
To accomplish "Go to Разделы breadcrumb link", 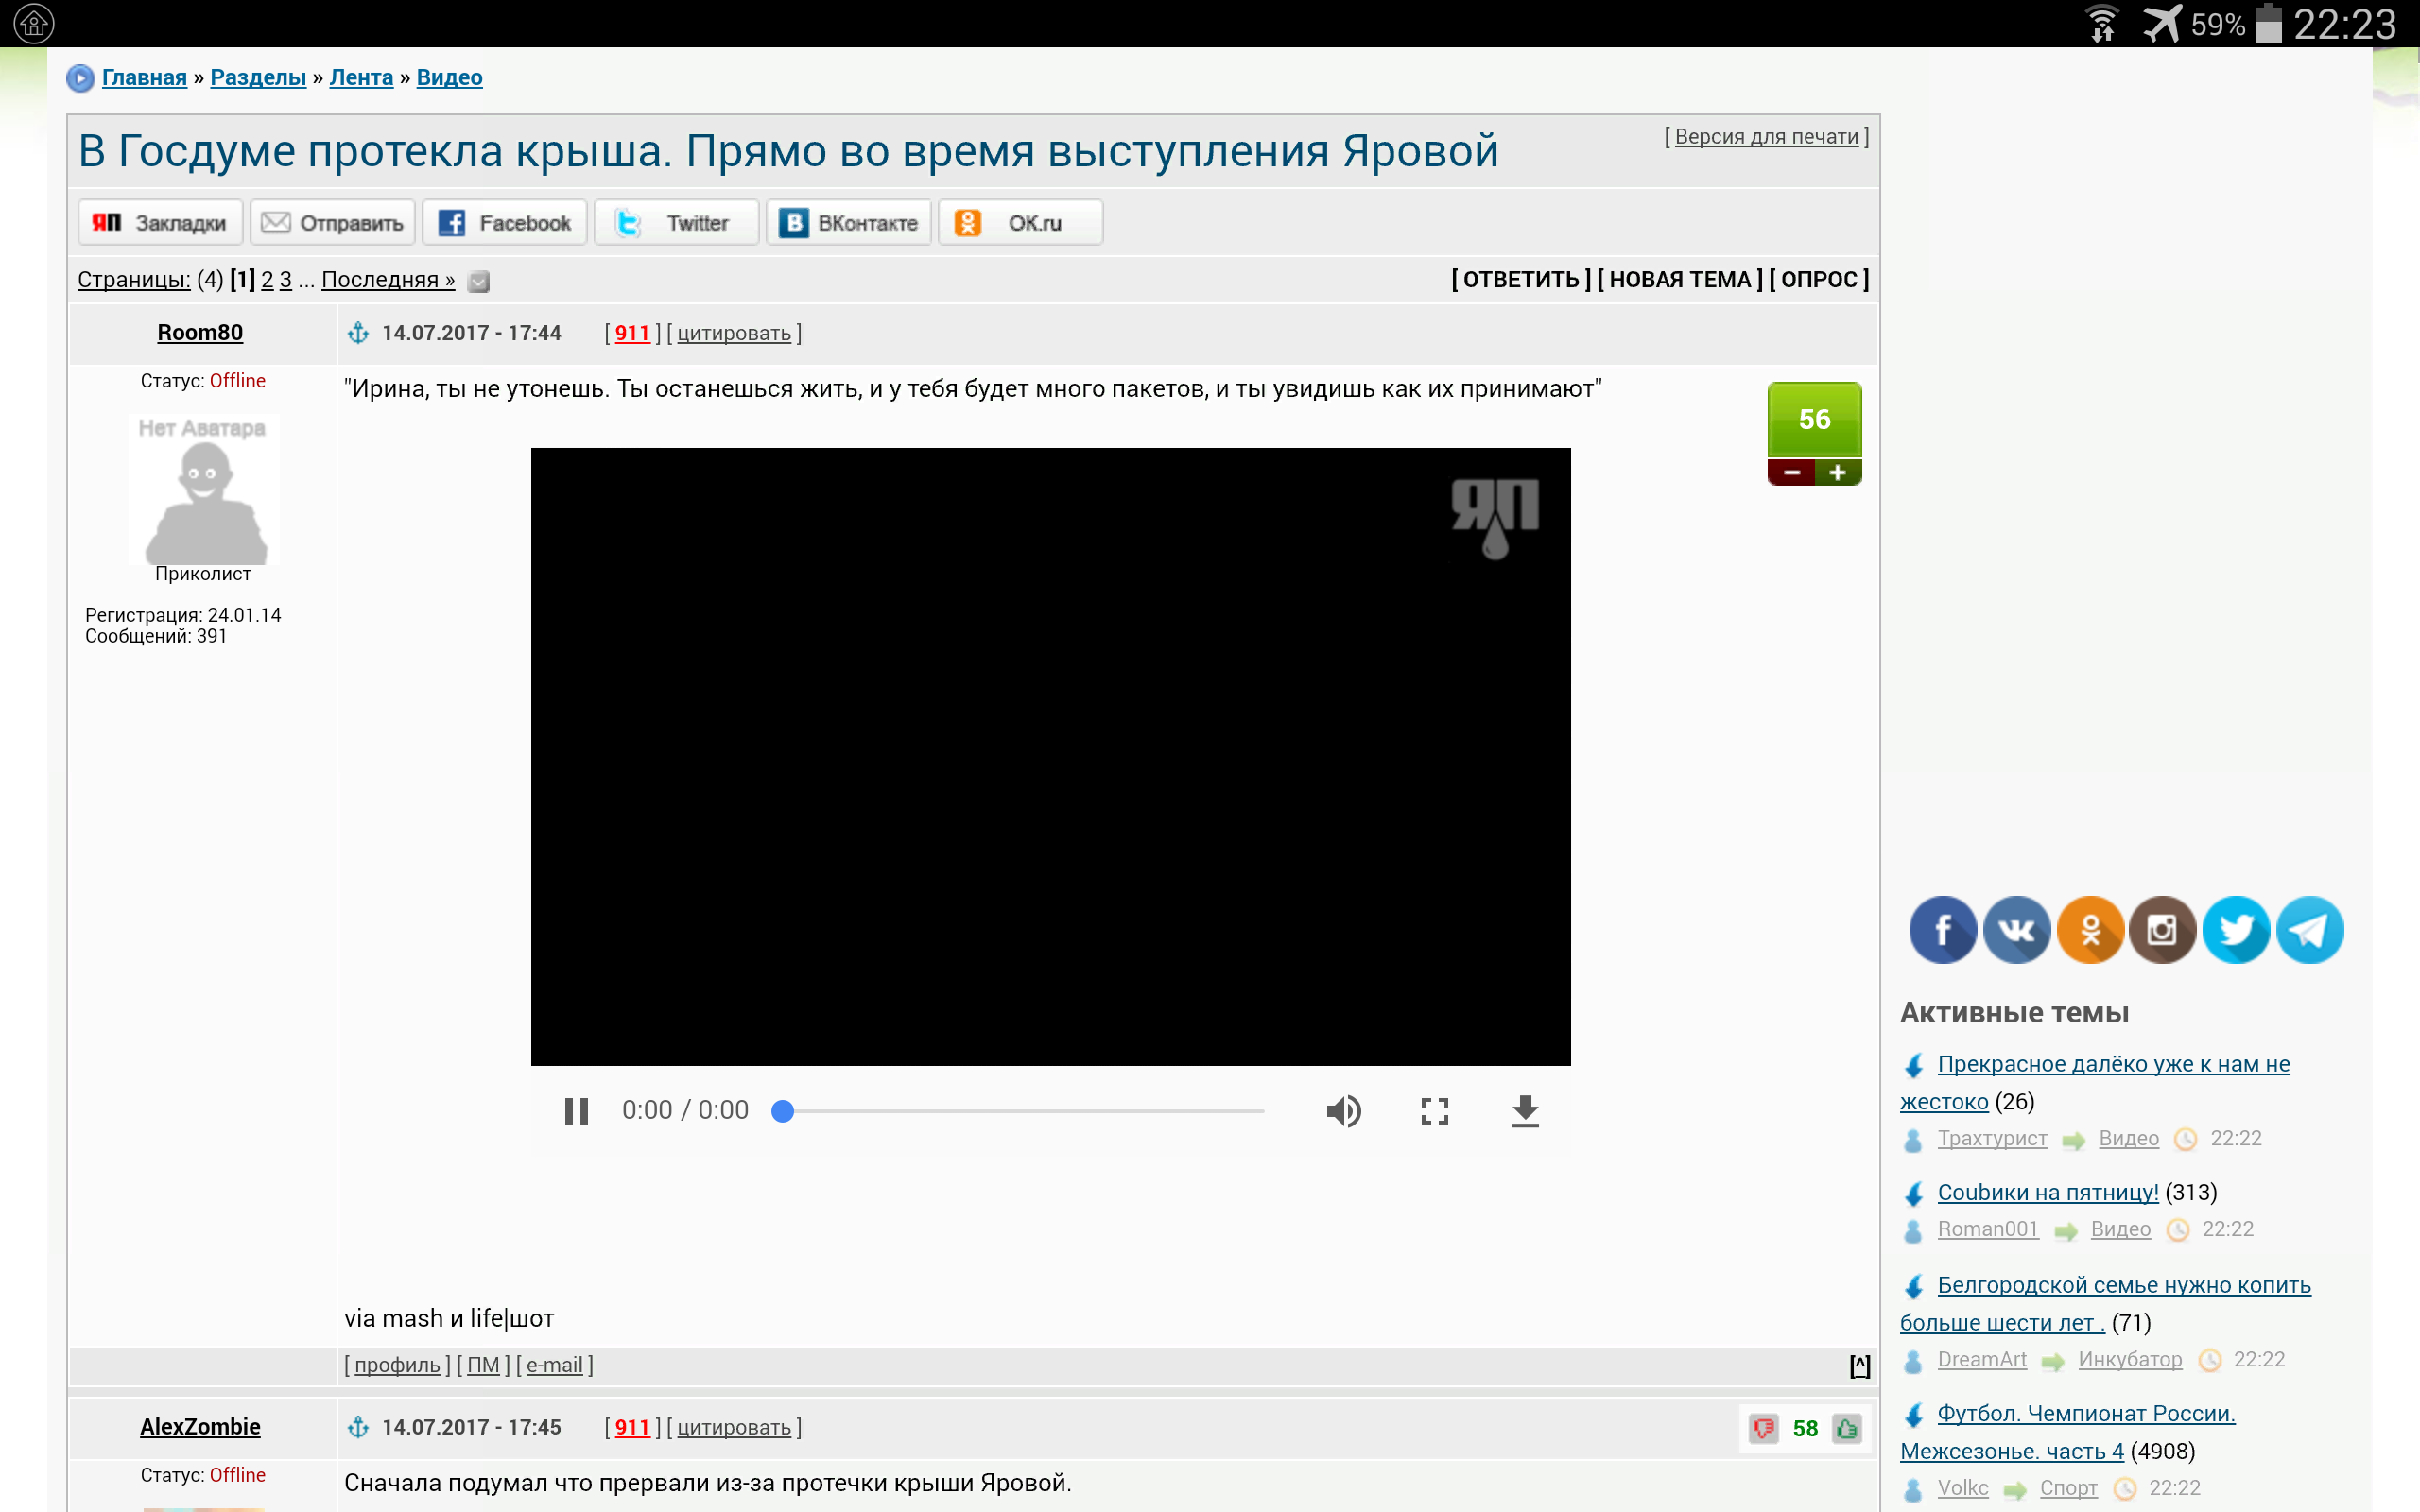I will (258, 77).
